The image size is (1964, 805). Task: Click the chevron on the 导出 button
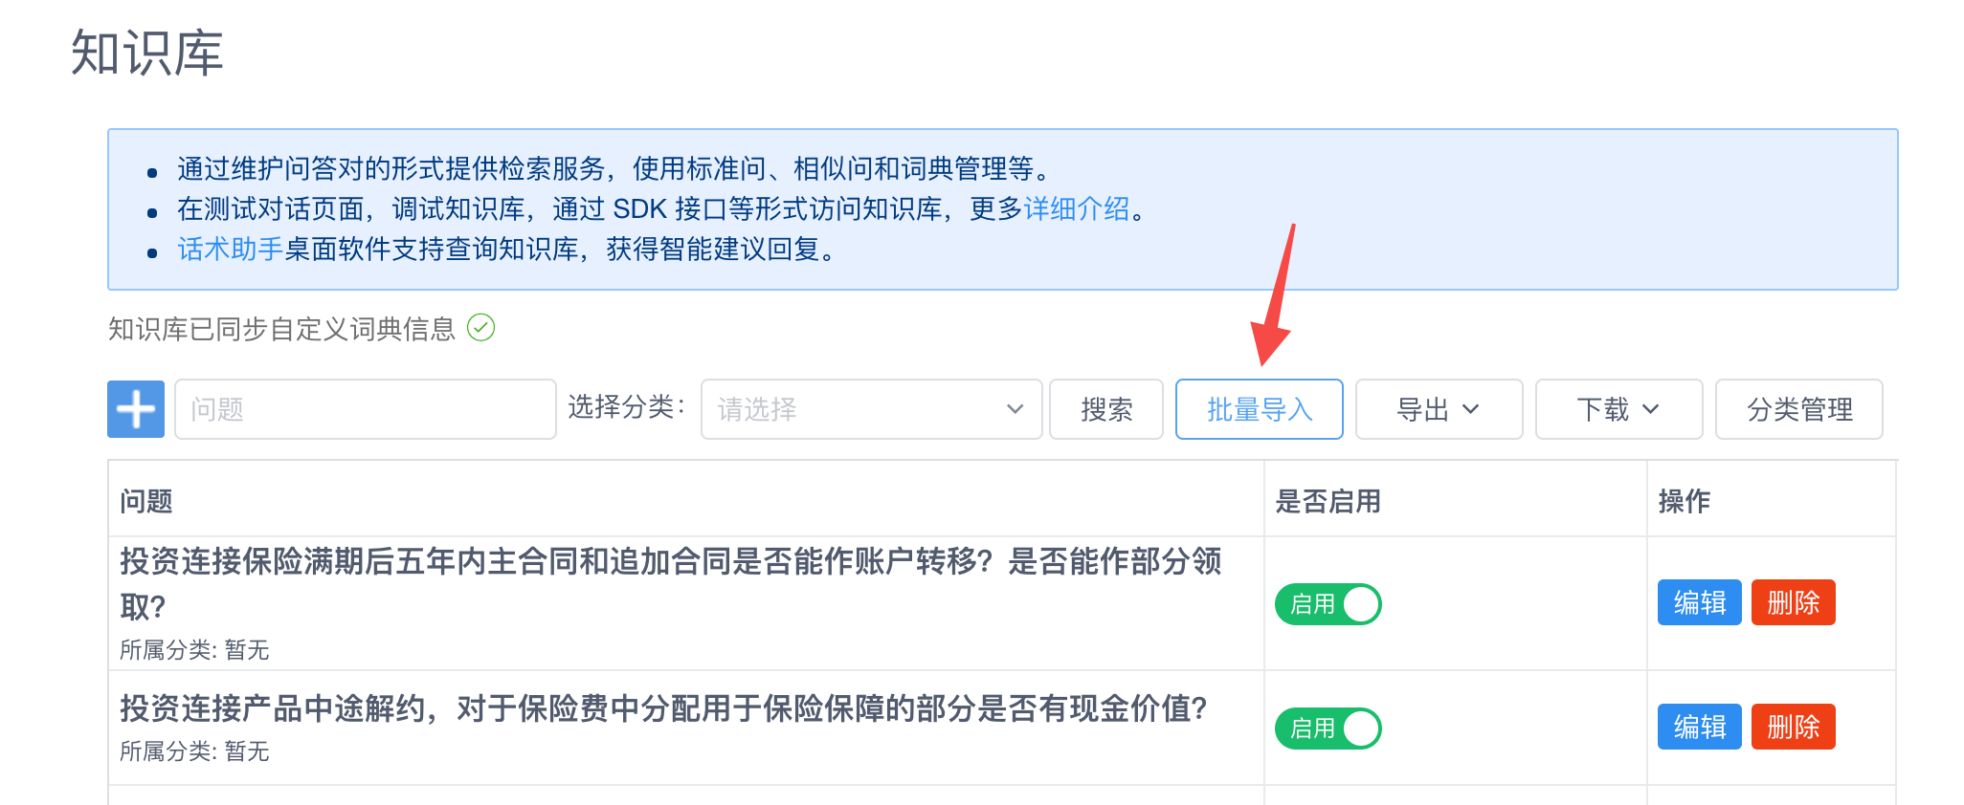1469,409
